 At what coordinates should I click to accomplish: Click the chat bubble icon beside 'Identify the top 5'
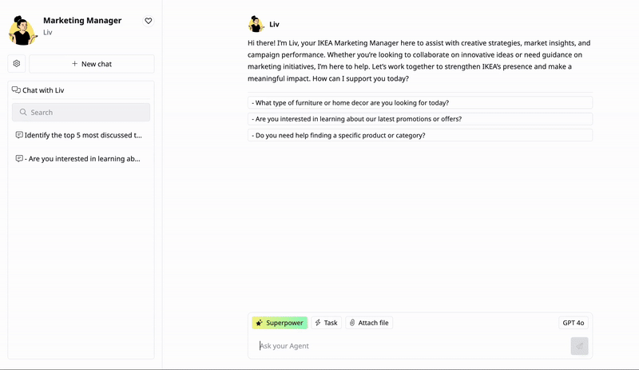[19, 135]
